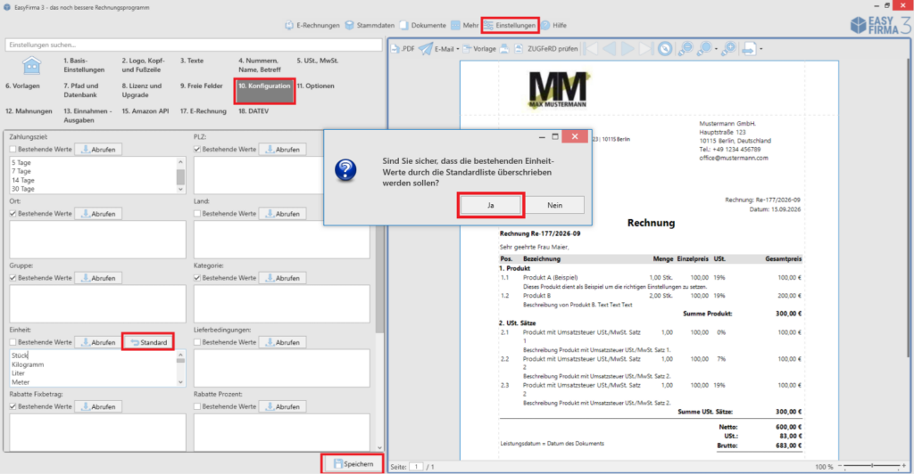This screenshot has height=474, width=914.
Task: Uncheck Bestehende Werte for Ort
Action: 12,214
